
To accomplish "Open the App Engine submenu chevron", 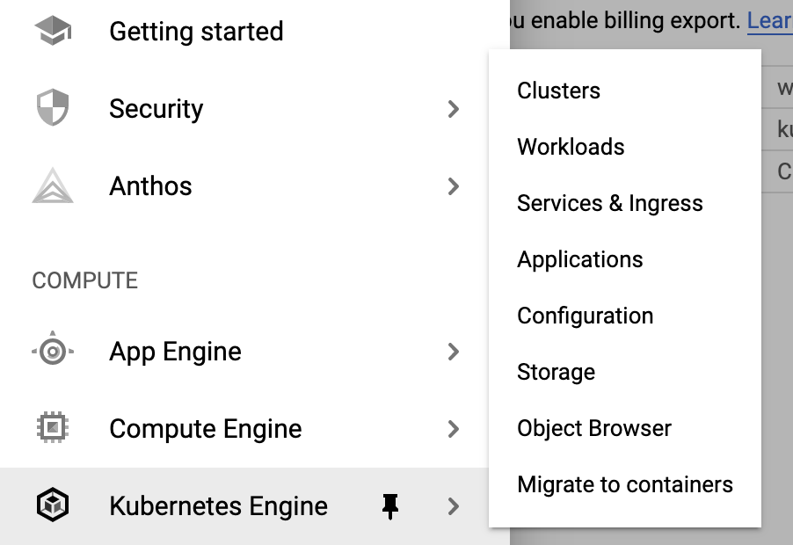I will 454,351.
